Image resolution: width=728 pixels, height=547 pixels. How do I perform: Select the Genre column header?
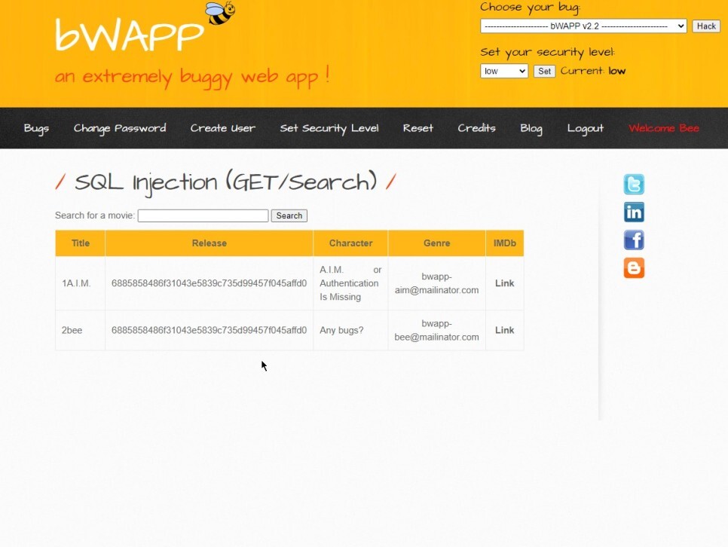tap(436, 243)
